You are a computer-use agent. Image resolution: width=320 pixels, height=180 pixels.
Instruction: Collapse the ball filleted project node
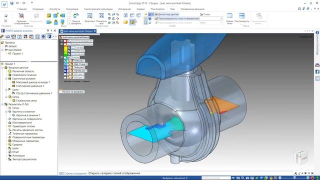click(2, 50)
